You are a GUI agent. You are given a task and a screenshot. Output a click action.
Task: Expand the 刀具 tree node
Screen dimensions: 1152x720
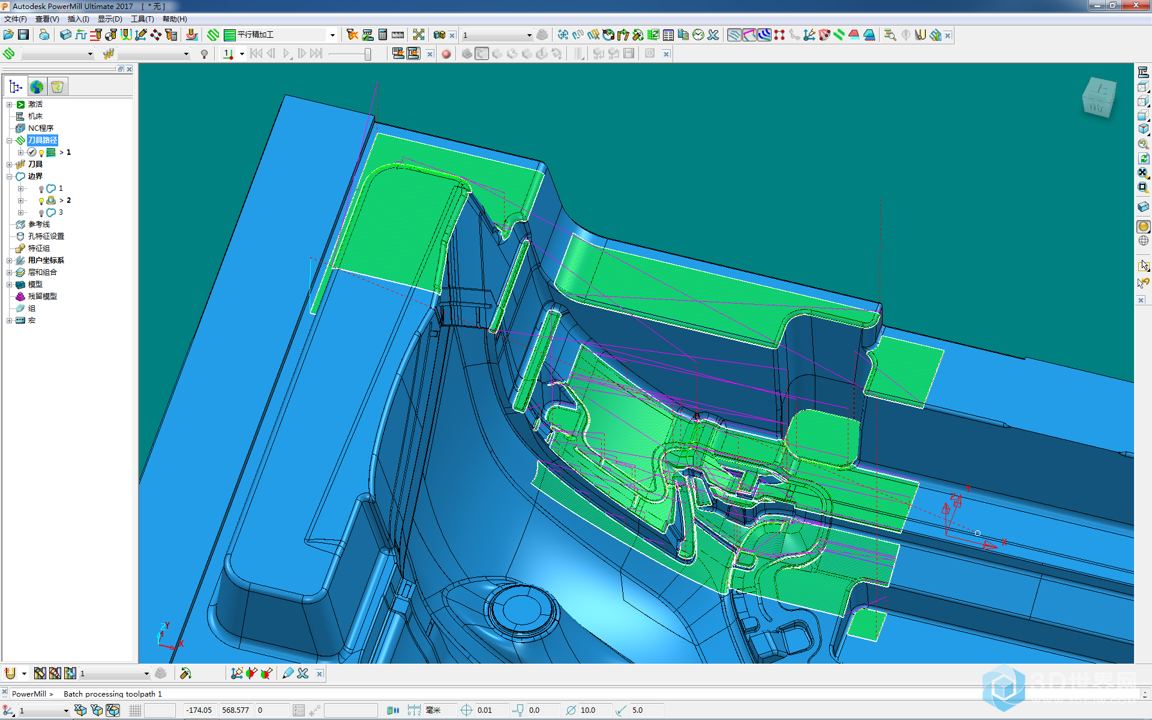(9, 164)
